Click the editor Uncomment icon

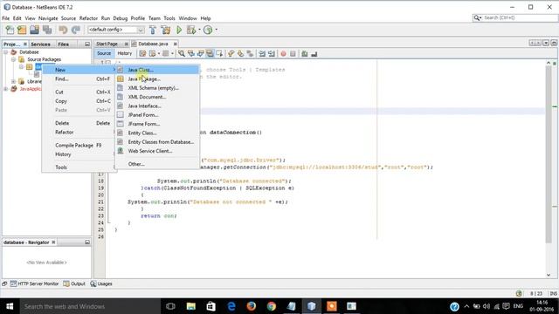[314, 54]
